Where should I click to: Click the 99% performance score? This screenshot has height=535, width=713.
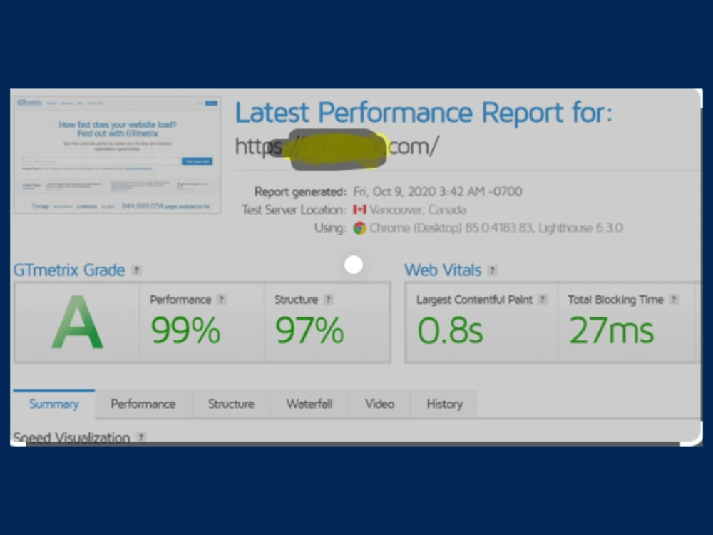185,330
